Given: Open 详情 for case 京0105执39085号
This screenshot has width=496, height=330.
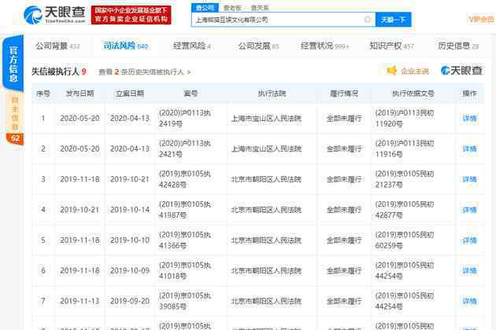Looking at the screenshot, I should click(x=469, y=301).
